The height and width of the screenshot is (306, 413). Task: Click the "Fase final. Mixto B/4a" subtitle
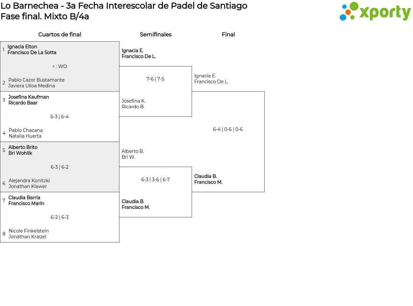click(x=45, y=16)
